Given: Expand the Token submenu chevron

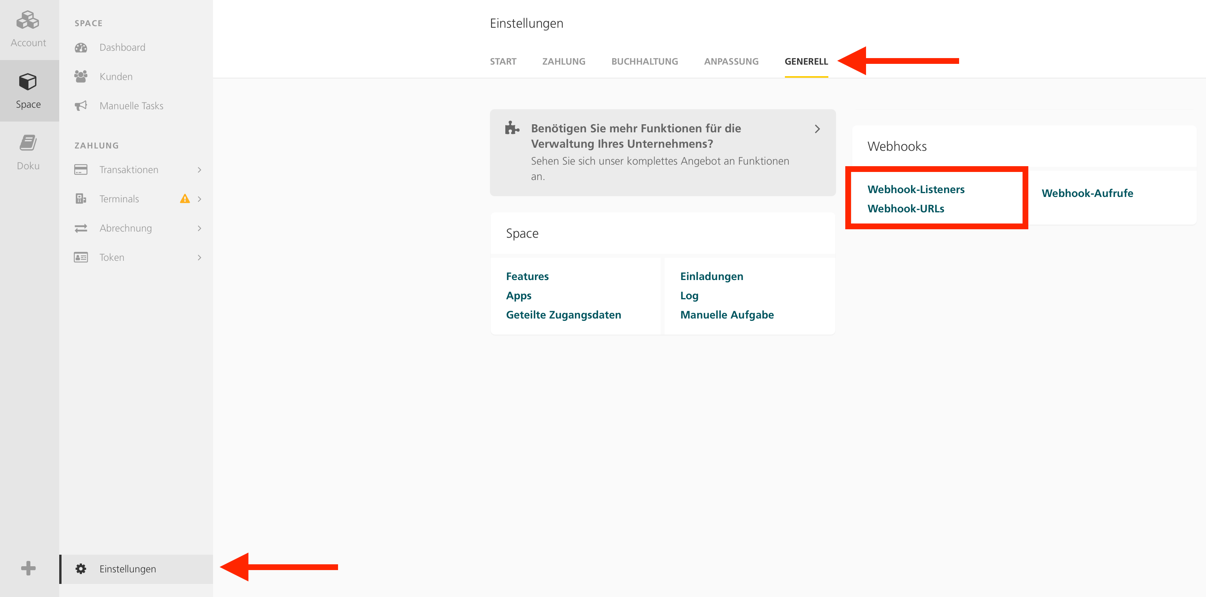Looking at the screenshot, I should (200, 257).
